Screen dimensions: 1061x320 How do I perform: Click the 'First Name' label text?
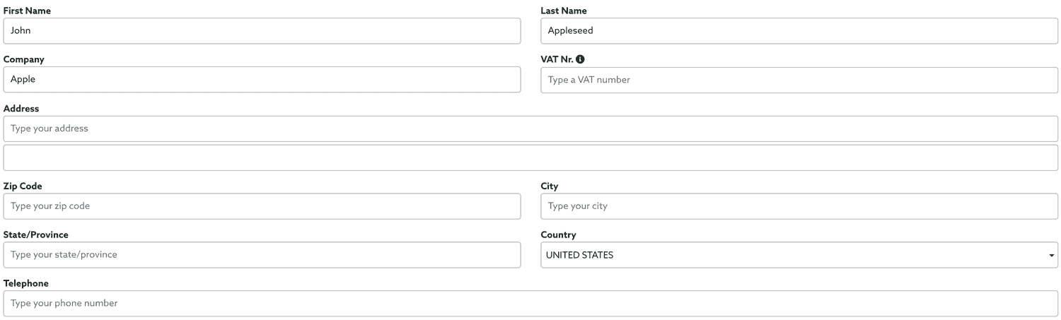pos(27,11)
